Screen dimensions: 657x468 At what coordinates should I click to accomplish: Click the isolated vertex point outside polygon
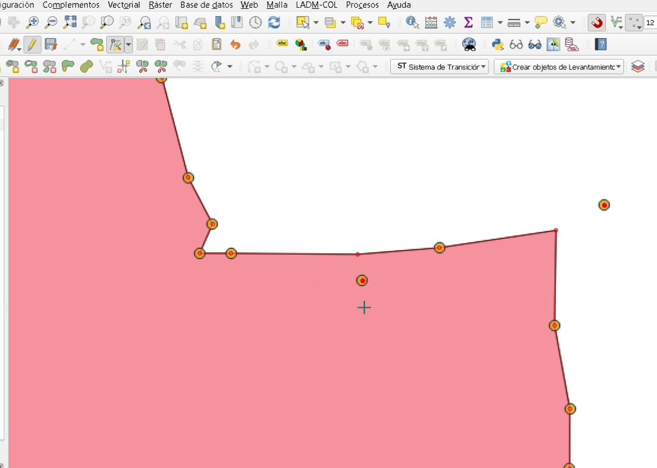pyautogui.click(x=604, y=205)
